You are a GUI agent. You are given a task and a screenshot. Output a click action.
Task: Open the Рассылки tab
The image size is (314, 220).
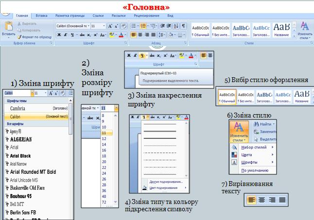tap(119, 16)
